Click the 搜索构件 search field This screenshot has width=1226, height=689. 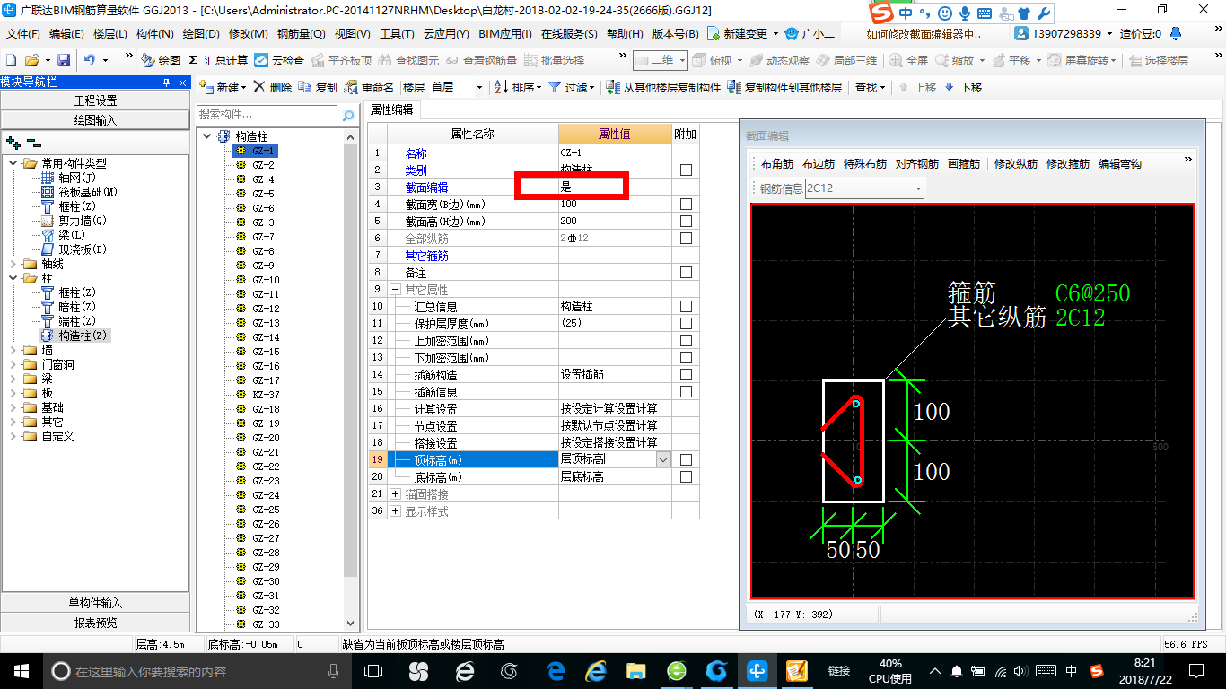267,116
